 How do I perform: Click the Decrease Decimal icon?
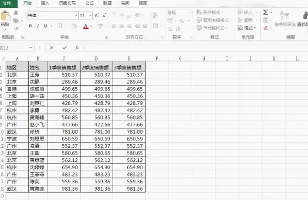click(178, 29)
